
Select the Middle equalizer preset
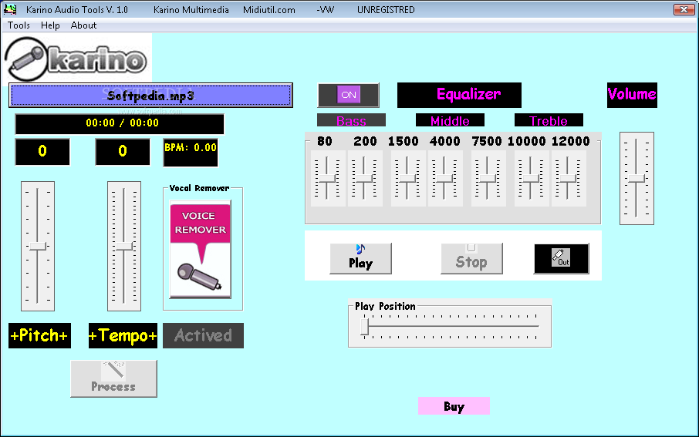tap(451, 120)
